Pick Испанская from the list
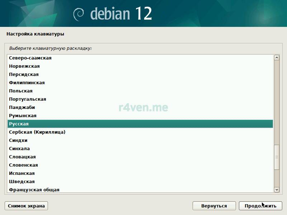This screenshot has height=215, width=287. (x=22, y=173)
